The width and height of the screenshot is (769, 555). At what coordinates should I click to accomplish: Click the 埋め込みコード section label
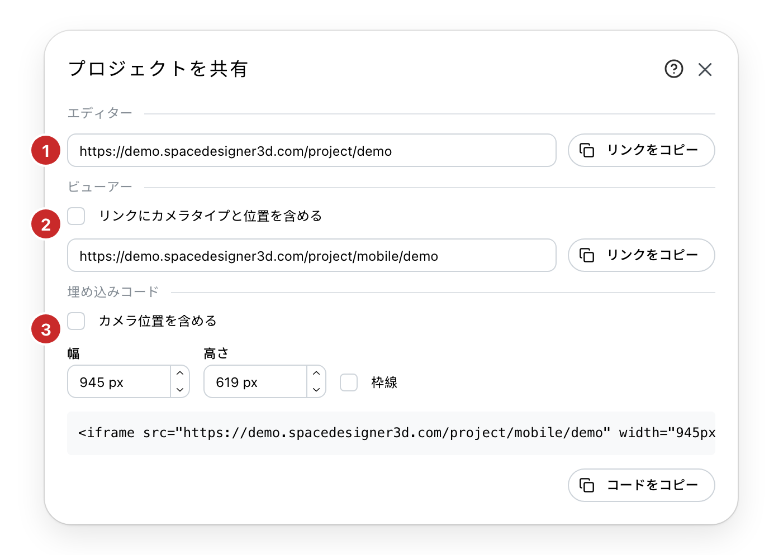click(x=113, y=292)
